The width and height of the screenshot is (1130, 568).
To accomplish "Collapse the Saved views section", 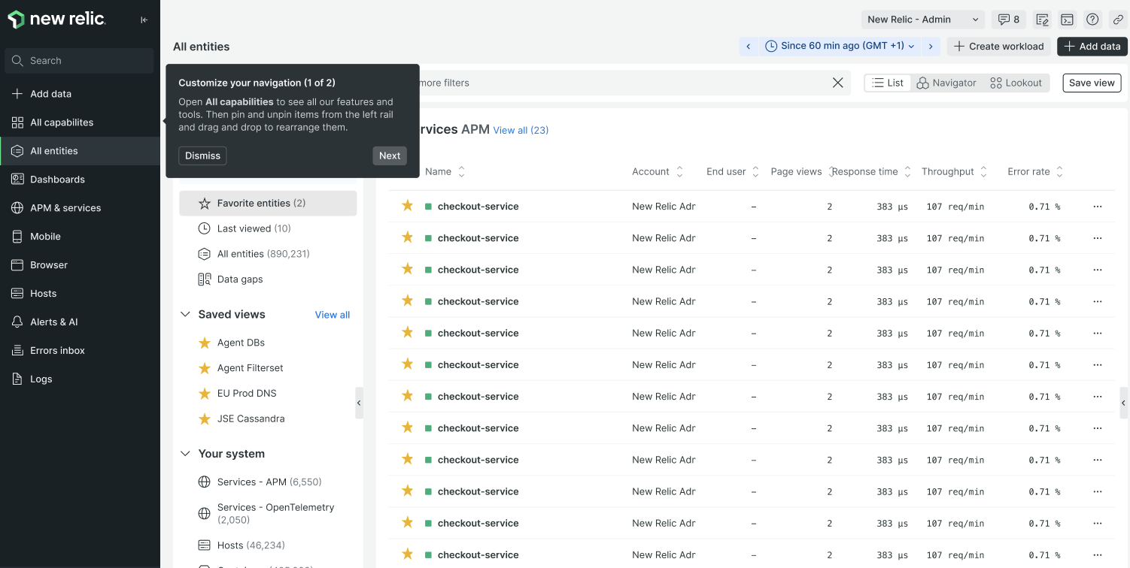I will [x=185, y=315].
